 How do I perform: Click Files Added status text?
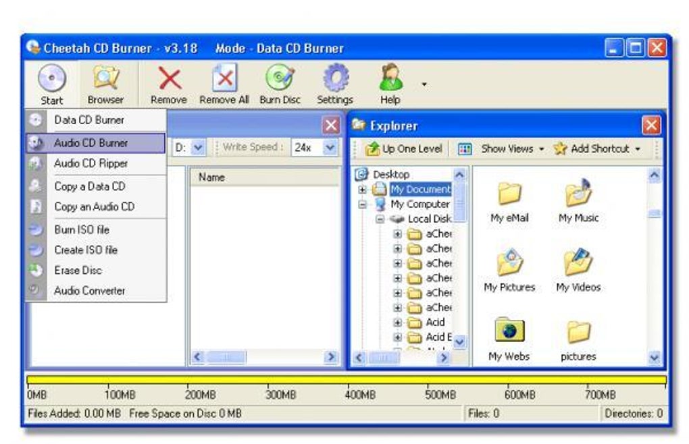(74, 413)
